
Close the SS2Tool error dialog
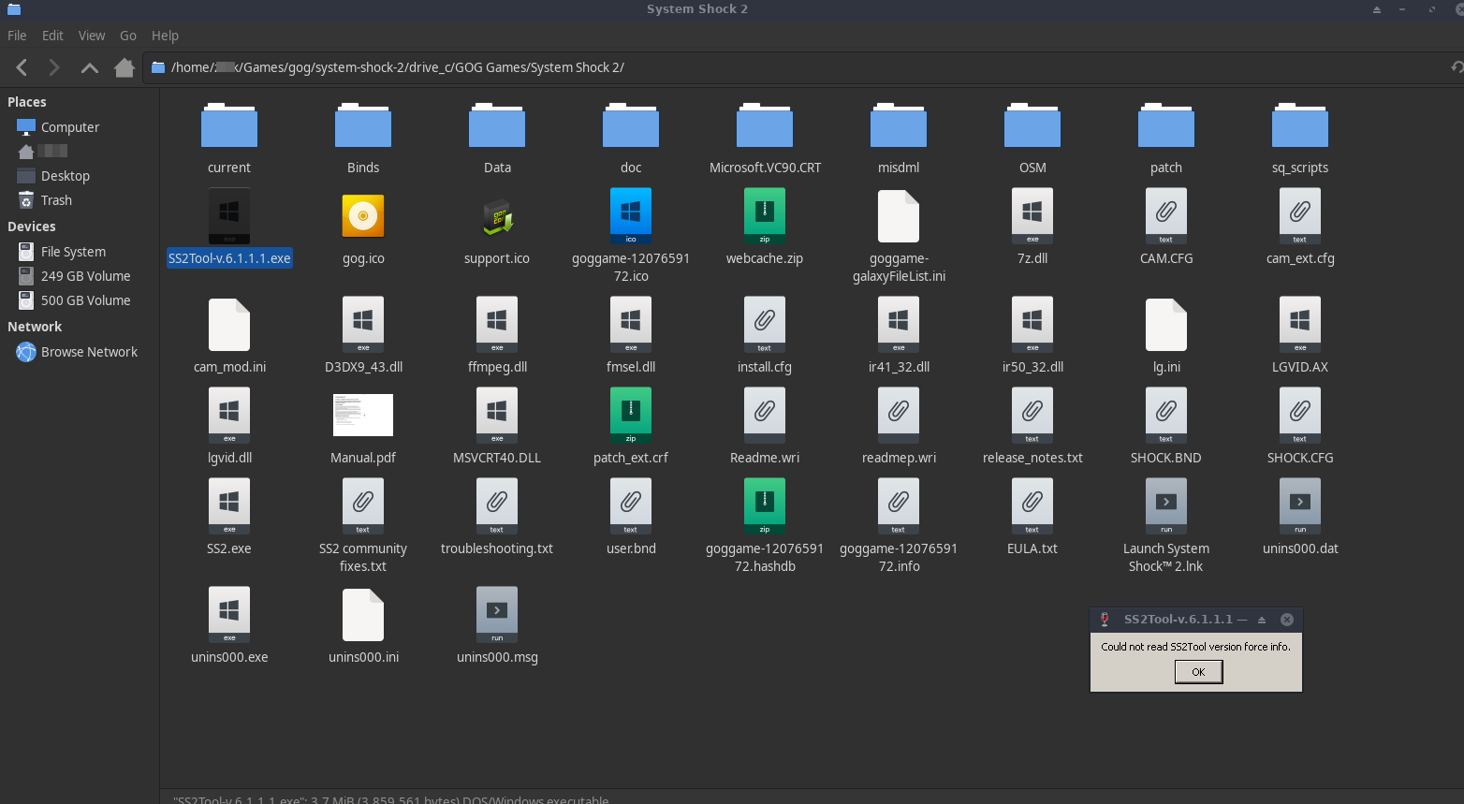click(x=1287, y=620)
